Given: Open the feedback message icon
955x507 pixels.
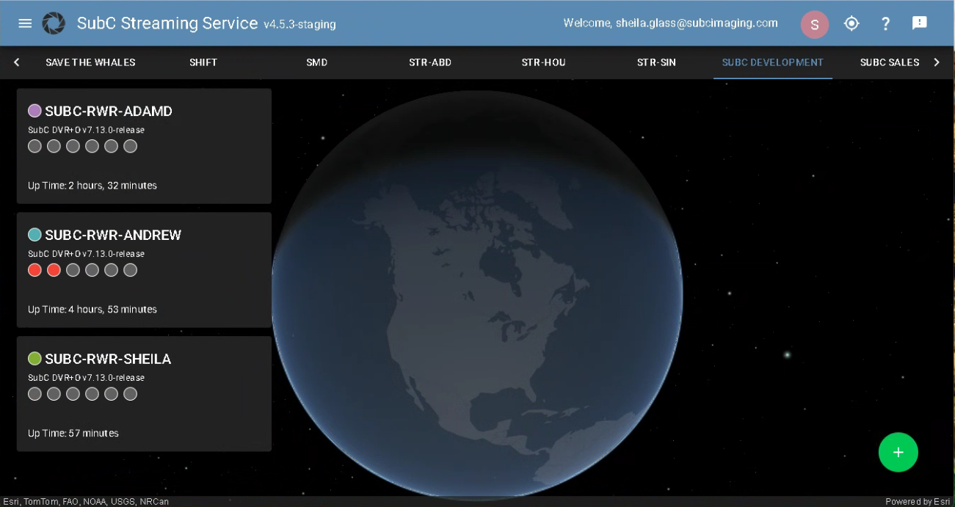Looking at the screenshot, I should (x=919, y=23).
